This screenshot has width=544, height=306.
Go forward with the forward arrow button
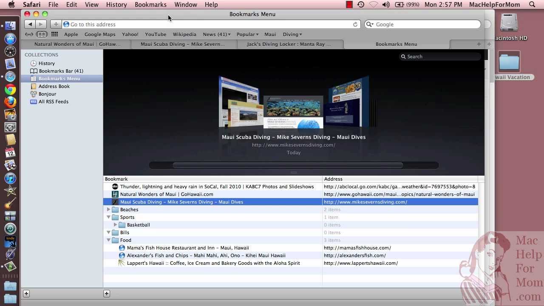41,24
